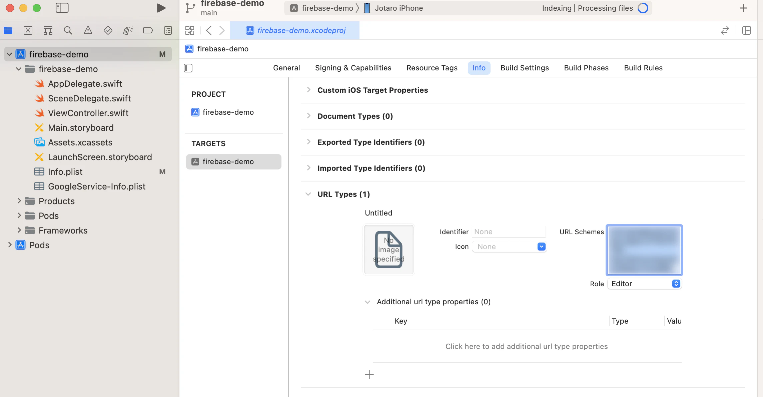Viewport: 763px width, 397px height.
Task: Open the Symbol navigator
Action: 48,31
